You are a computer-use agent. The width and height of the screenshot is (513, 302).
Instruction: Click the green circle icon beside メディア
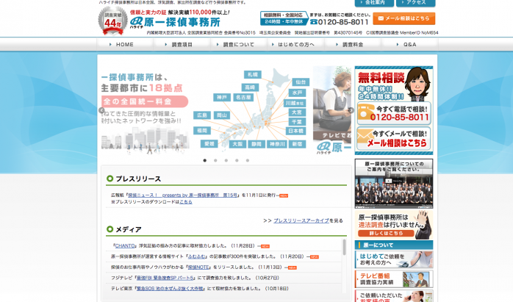point(110,229)
